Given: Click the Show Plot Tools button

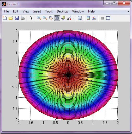Looking at the screenshot, I should click(x=108, y=18).
